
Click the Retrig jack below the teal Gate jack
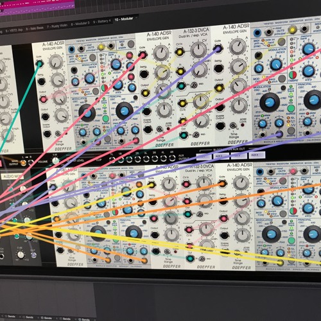pos(41,82)
